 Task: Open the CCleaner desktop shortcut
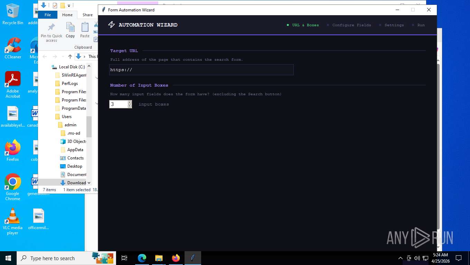pos(13,48)
